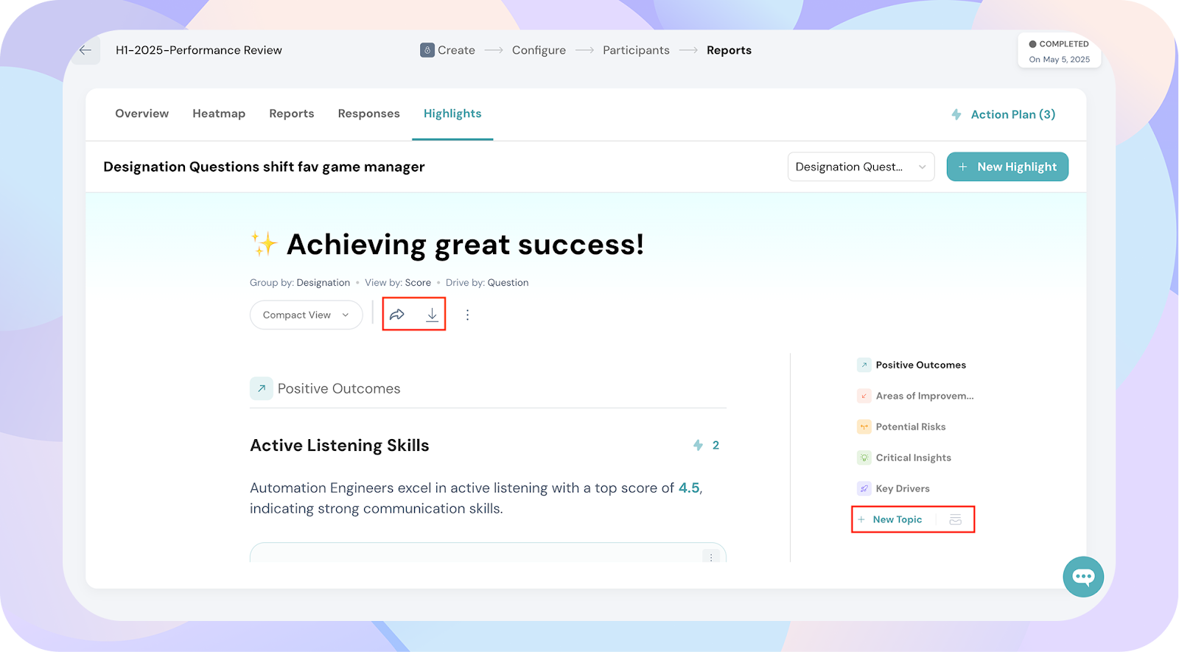Click the Active Listening Skills heading
The height and width of the screenshot is (652, 1179).
(340, 445)
